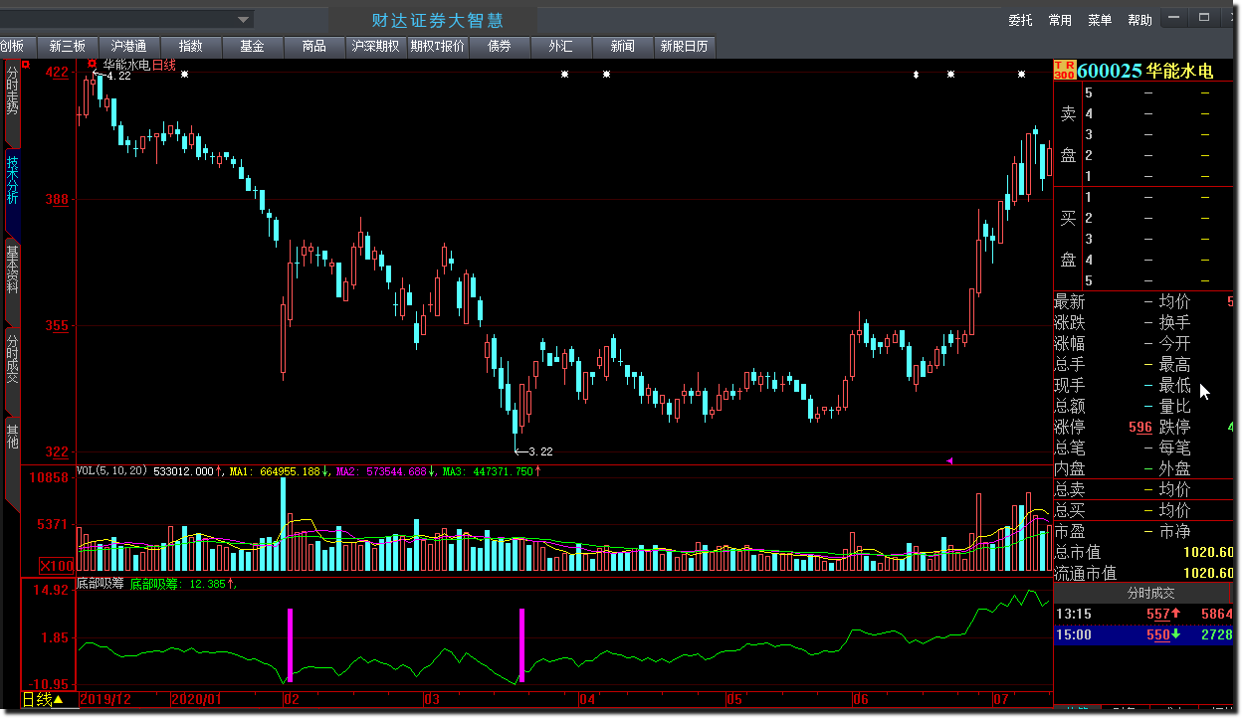
Task: Click the second magenta signal bar in March
Action: click(521, 644)
